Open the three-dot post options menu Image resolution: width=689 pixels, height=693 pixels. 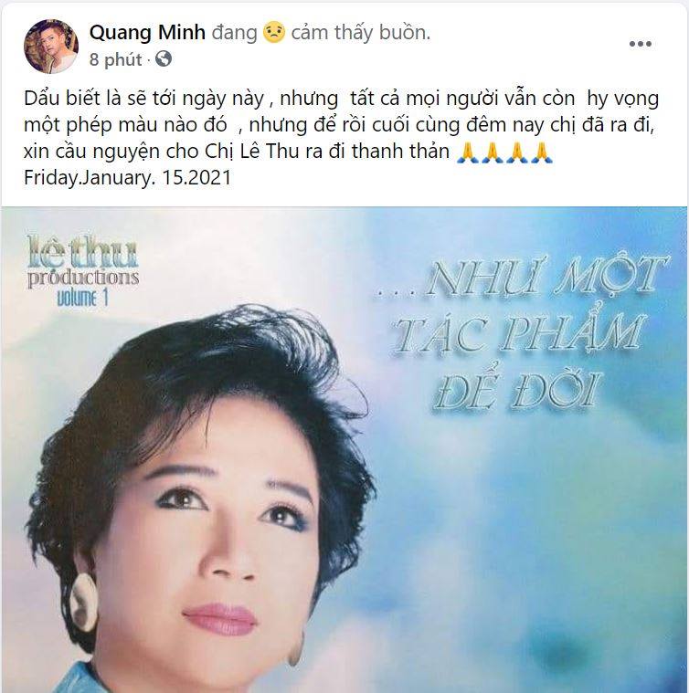pos(640,44)
